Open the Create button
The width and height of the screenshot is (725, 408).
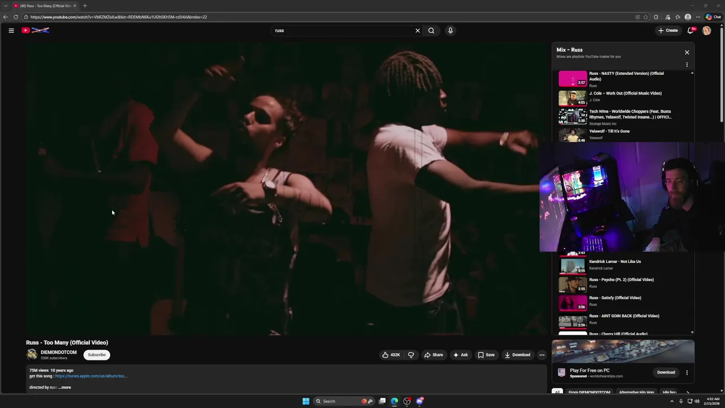point(668,31)
